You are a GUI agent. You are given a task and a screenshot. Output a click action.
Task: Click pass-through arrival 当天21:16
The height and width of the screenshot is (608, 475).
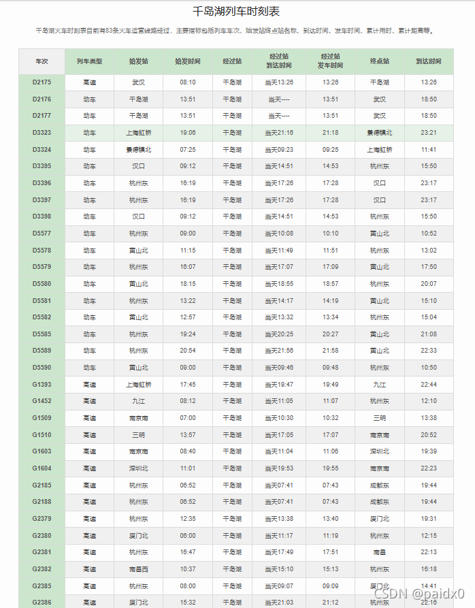[x=279, y=133]
